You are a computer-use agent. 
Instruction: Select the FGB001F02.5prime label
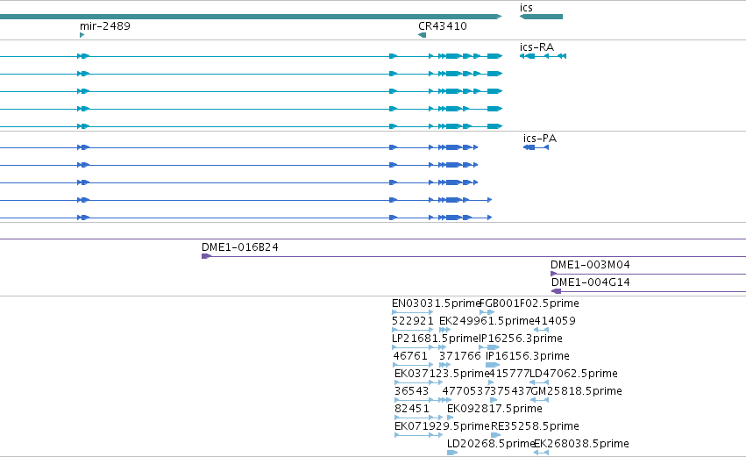click(x=529, y=303)
